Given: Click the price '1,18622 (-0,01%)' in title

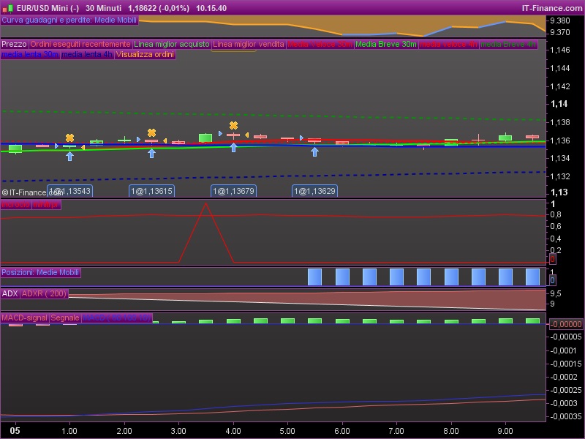Looking at the screenshot, I should (159, 8).
